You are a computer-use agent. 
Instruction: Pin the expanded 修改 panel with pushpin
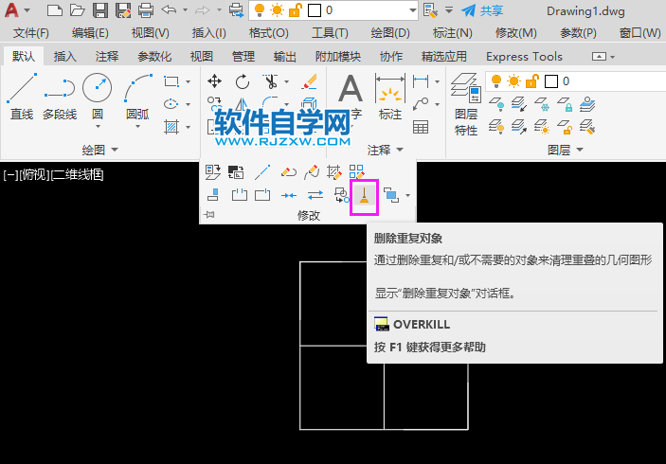(208, 215)
